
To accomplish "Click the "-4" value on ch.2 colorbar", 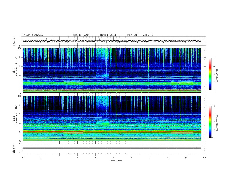I will coord(214,114).
